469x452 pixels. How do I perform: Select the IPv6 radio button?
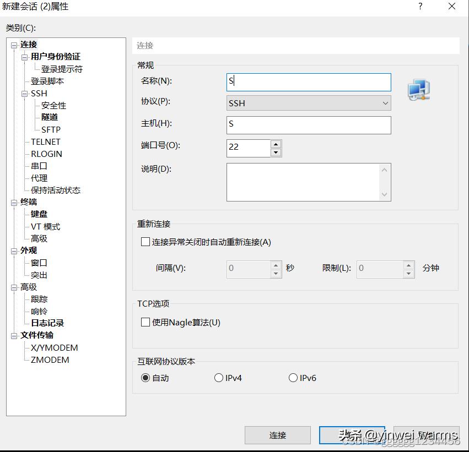pyautogui.click(x=293, y=378)
